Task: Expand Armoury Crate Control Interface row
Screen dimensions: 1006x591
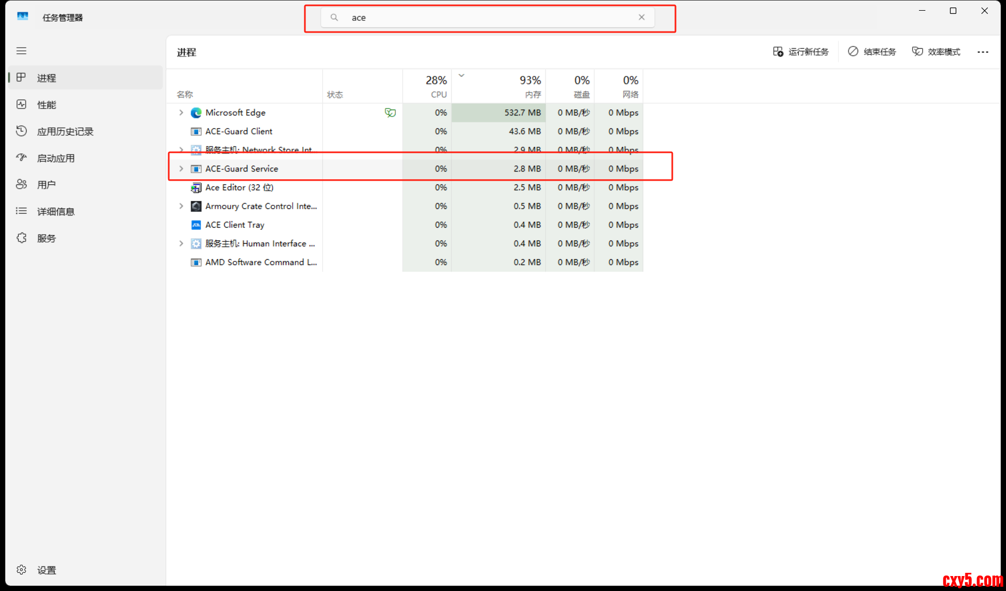Action: [181, 206]
